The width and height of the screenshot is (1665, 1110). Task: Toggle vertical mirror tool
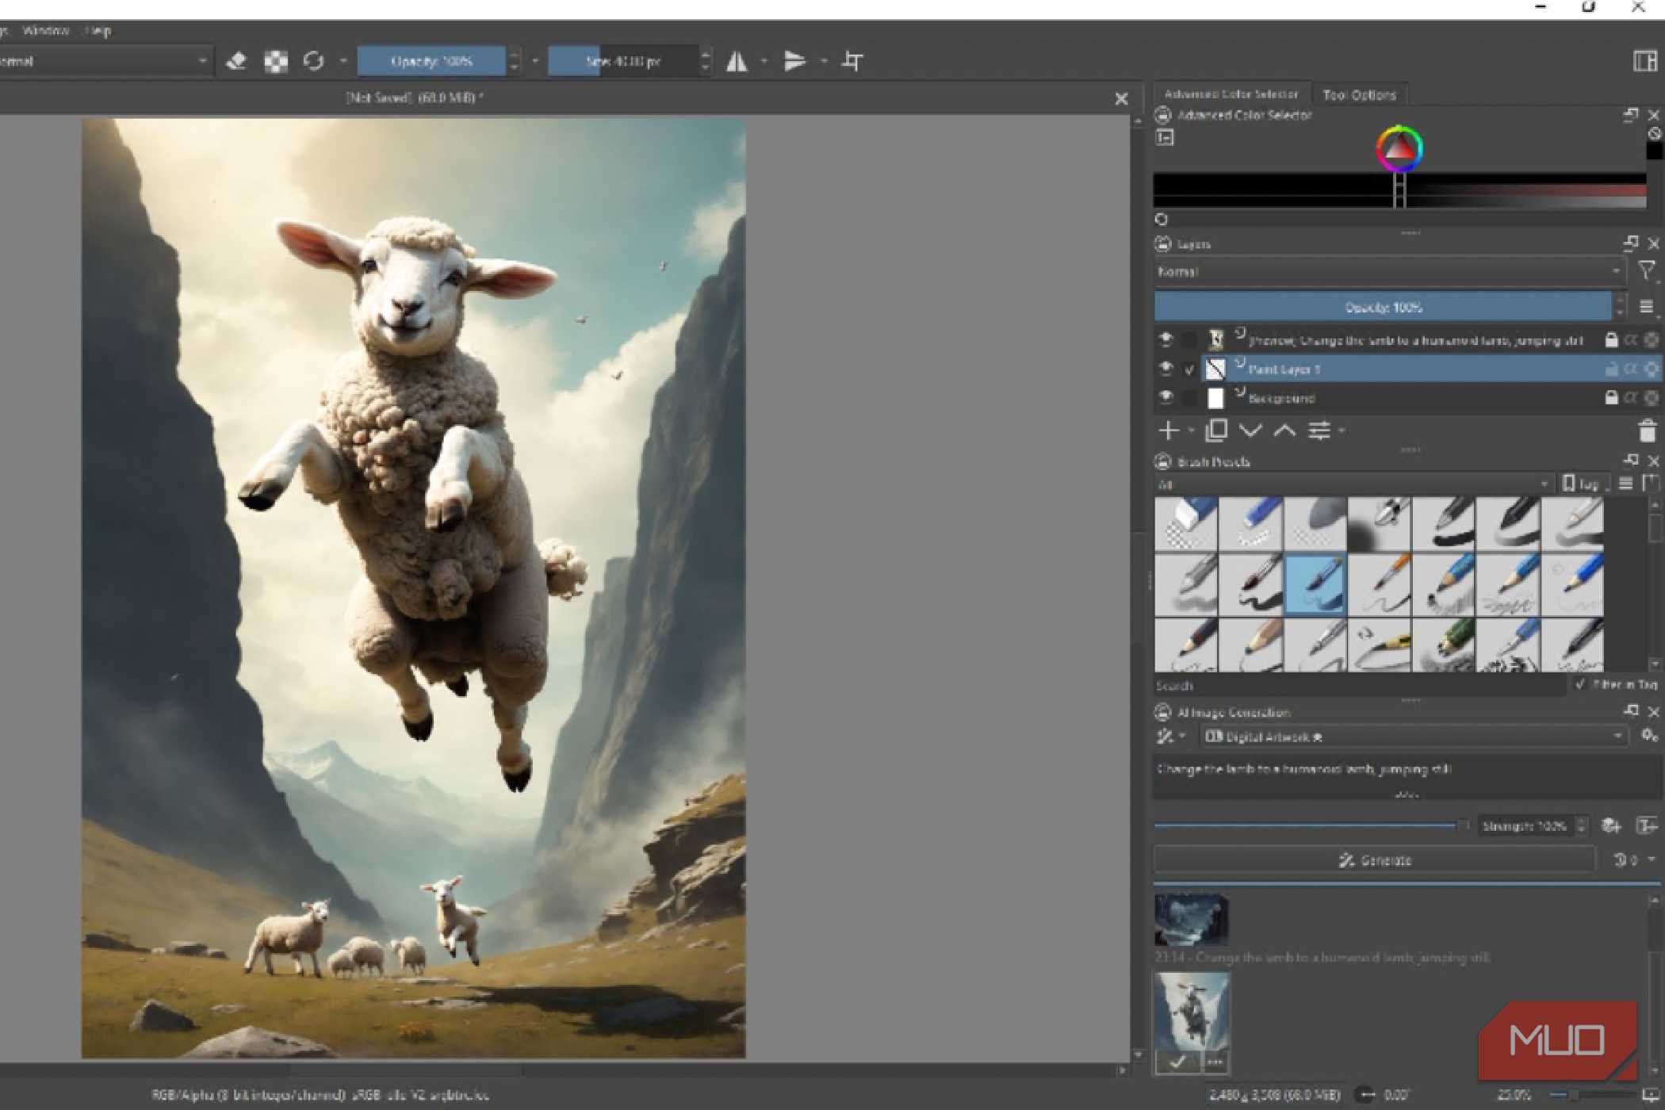click(794, 61)
